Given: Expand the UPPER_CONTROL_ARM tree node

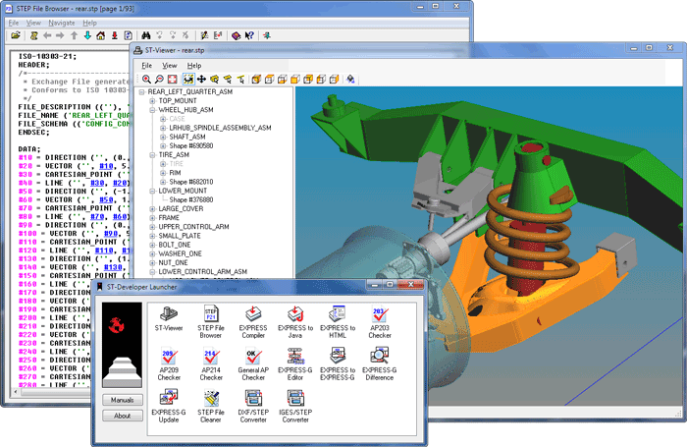Looking at the screenshot, I should pos(152,227).
